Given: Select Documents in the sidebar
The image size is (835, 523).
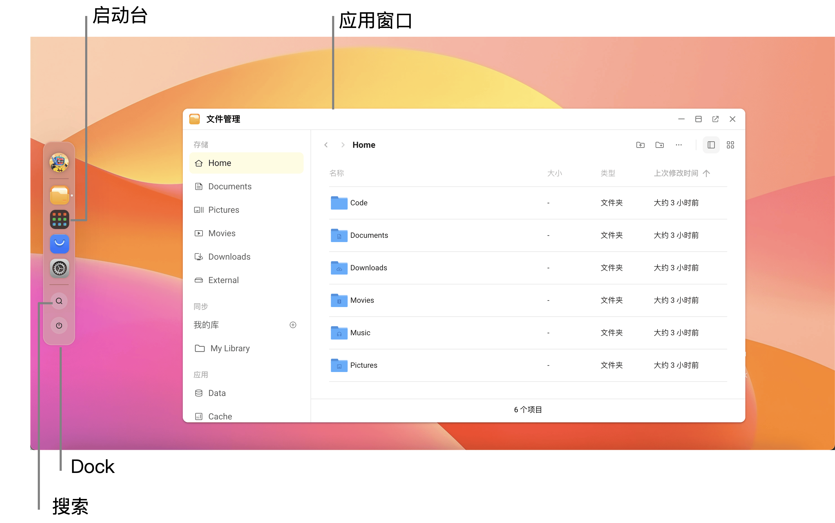Looking at the screenshot, I should [230, 186].
